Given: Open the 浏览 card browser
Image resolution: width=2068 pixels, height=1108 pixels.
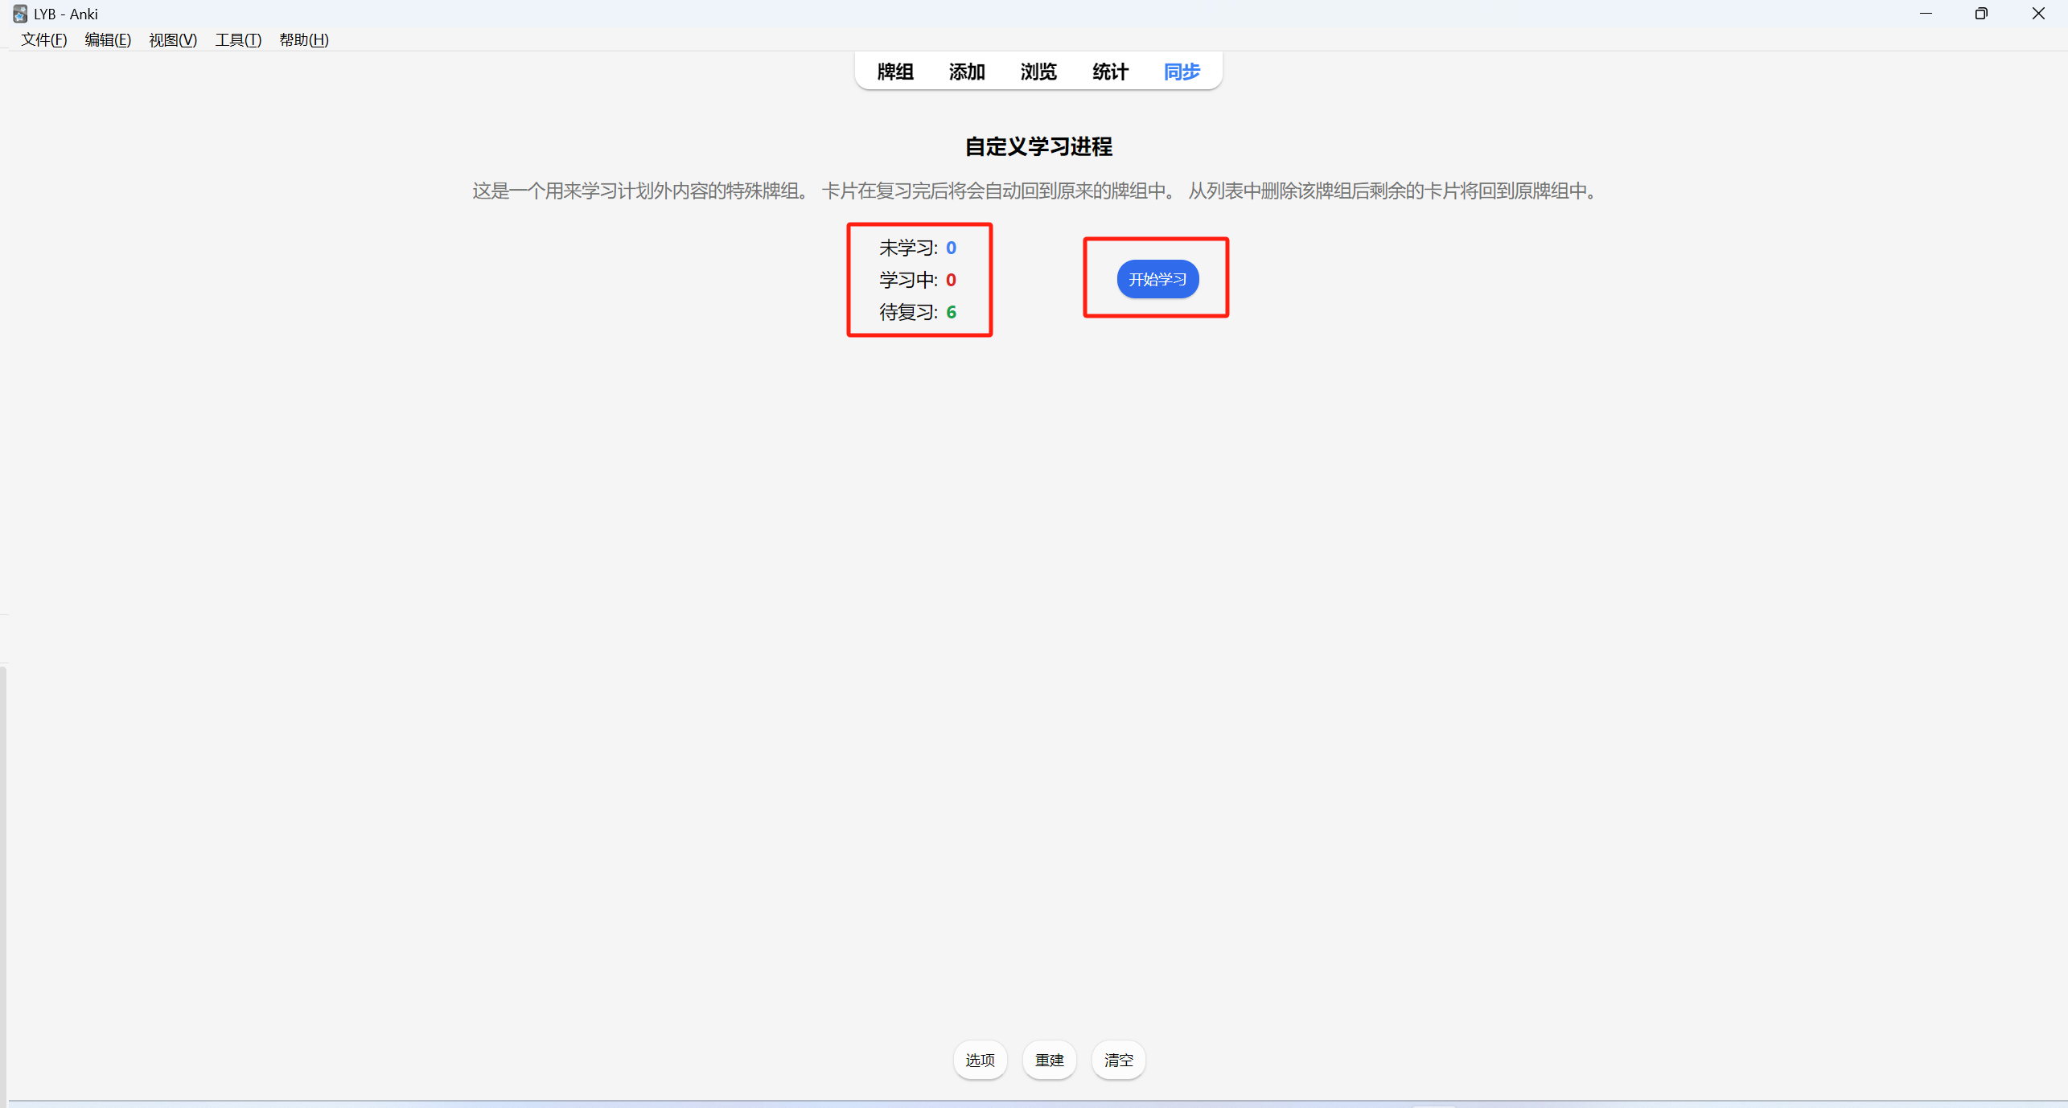Looking at the screenshot, I should tap(1038, 72).
